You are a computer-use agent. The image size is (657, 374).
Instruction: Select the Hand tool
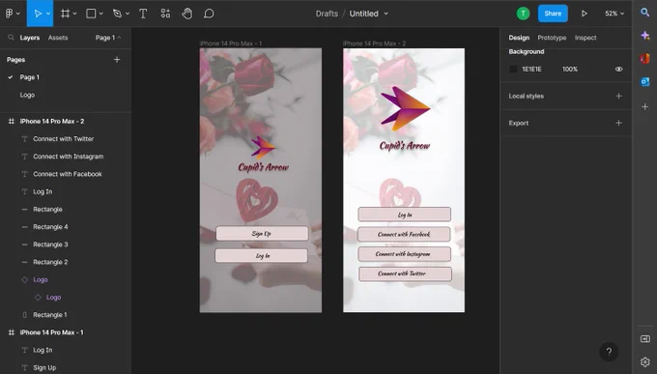pyautogui.click(x=186, y=14)
